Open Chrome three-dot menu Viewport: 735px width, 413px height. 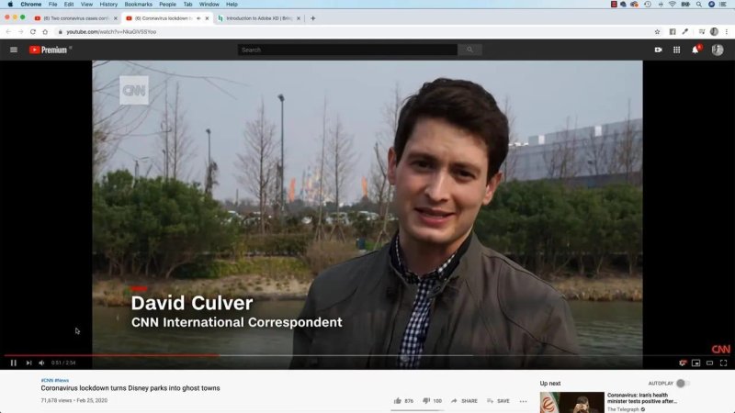click(727, 32)
